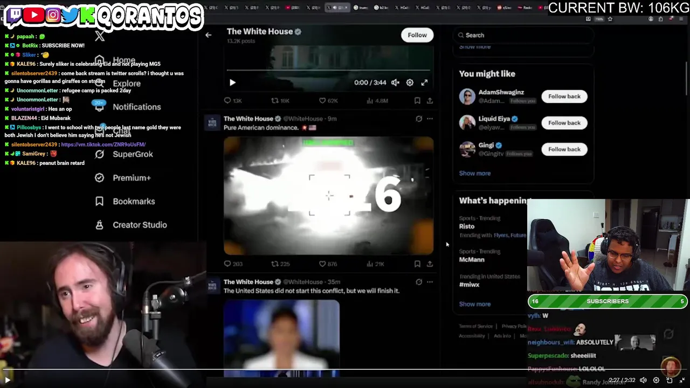This screenshot has width=690, height=388.
Task: Seek on the main player progress bar
Action: click(345, 370)
